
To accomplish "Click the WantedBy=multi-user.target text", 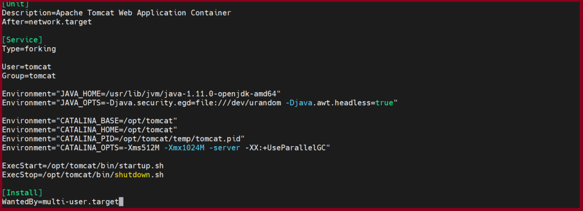I will 60,202.
